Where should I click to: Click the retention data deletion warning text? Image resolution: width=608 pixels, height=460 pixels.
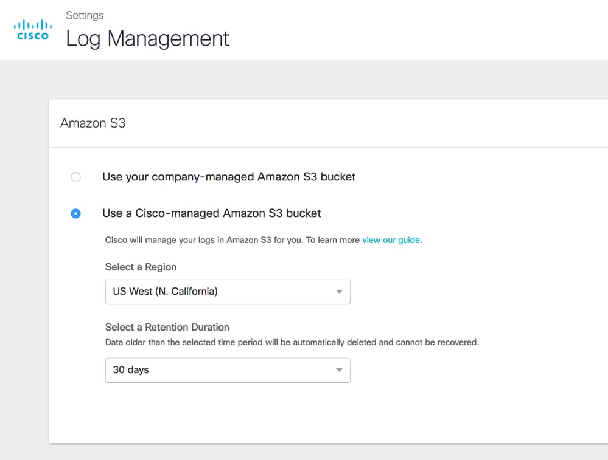(292, 342)
